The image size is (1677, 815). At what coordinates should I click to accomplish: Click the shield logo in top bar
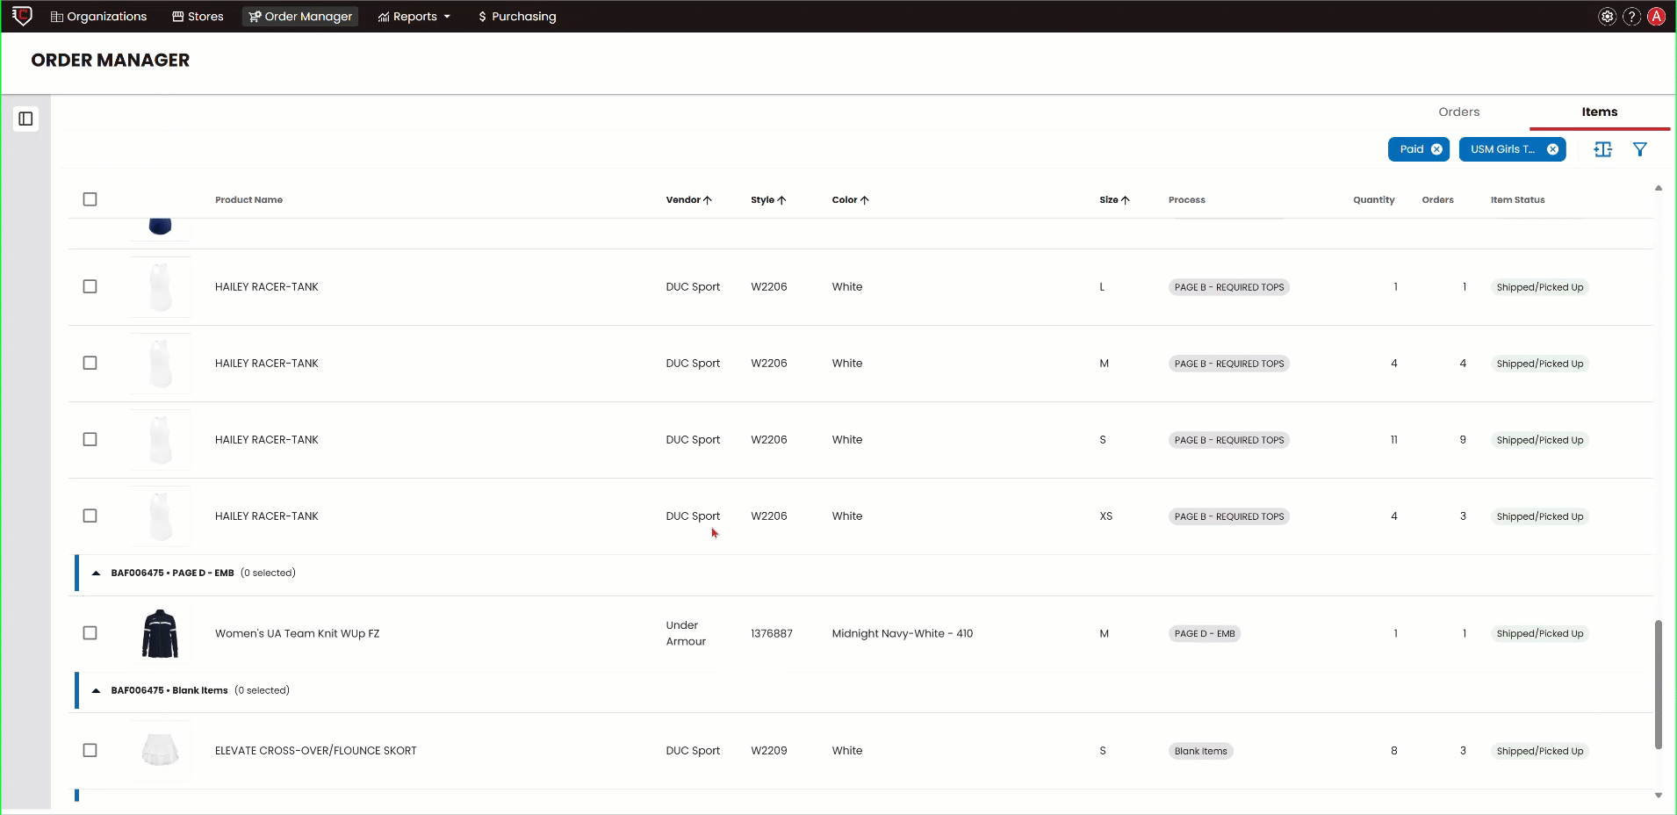pos(22,16)
